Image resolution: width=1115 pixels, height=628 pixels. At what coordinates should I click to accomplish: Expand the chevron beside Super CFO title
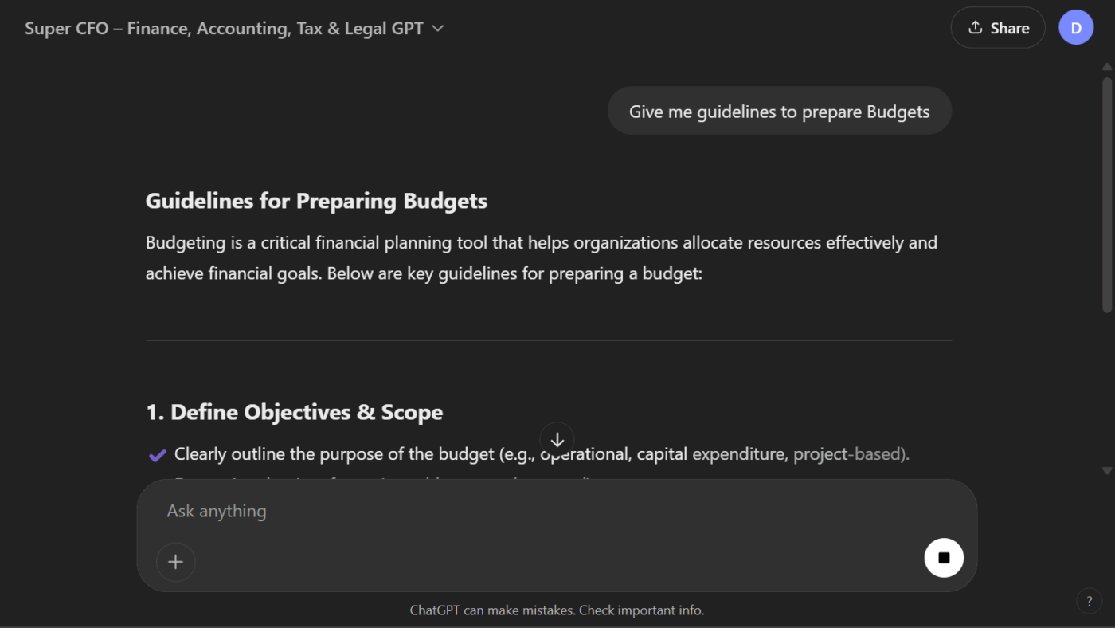(x=437, y=29)
